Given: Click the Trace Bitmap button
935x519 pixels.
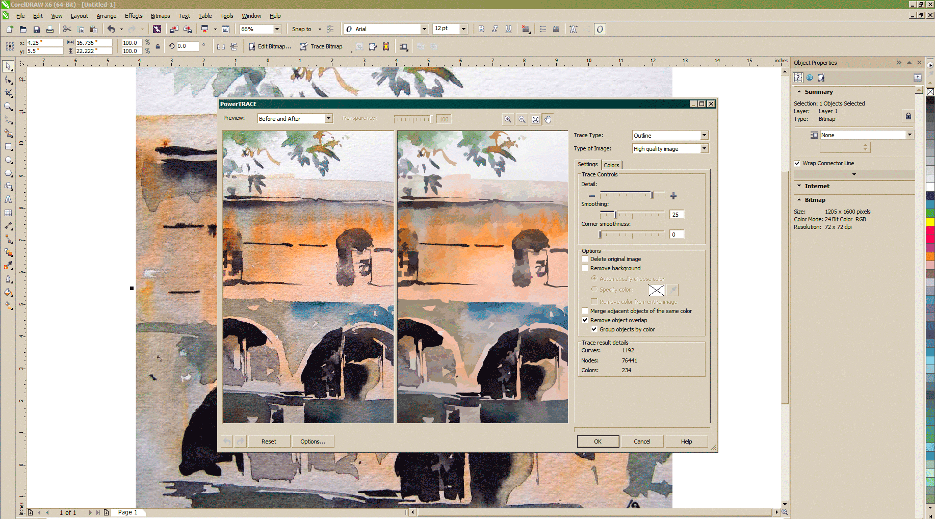Looking at the screenshot, I should (322, 46).
